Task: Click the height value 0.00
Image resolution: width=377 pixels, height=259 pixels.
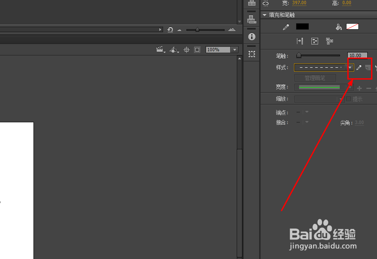Action: pos(347,3)
